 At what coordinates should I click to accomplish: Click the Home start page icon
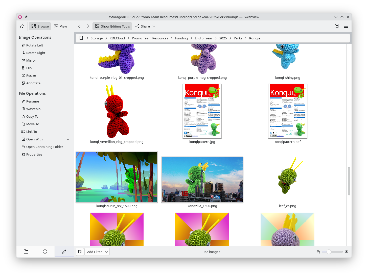22,26
